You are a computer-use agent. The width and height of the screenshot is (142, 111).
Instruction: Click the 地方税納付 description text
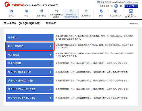pyautogui.click(x=94, y=55)
